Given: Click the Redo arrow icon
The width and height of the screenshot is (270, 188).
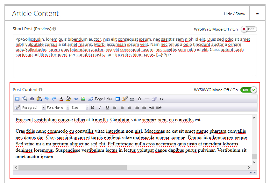Looking at the screenshot, I should click(x=54, y=99).
